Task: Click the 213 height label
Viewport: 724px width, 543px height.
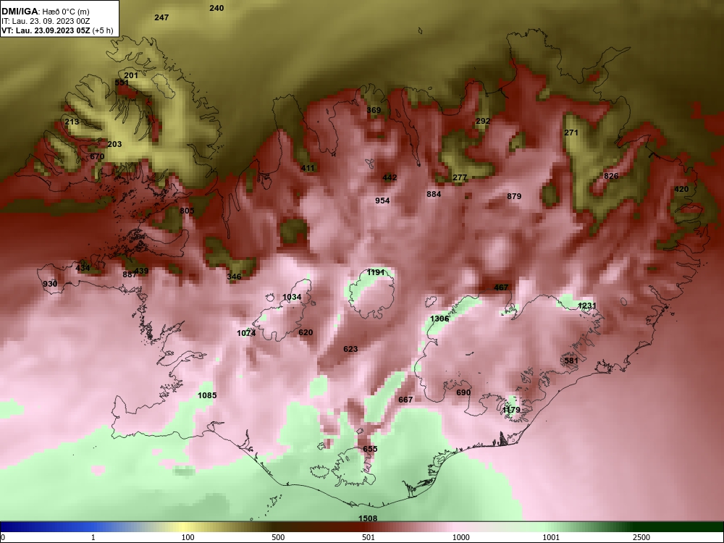Action: [72, 122]
